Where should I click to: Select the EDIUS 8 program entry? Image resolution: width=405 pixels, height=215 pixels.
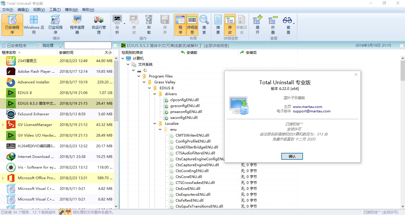click(57, 93)
